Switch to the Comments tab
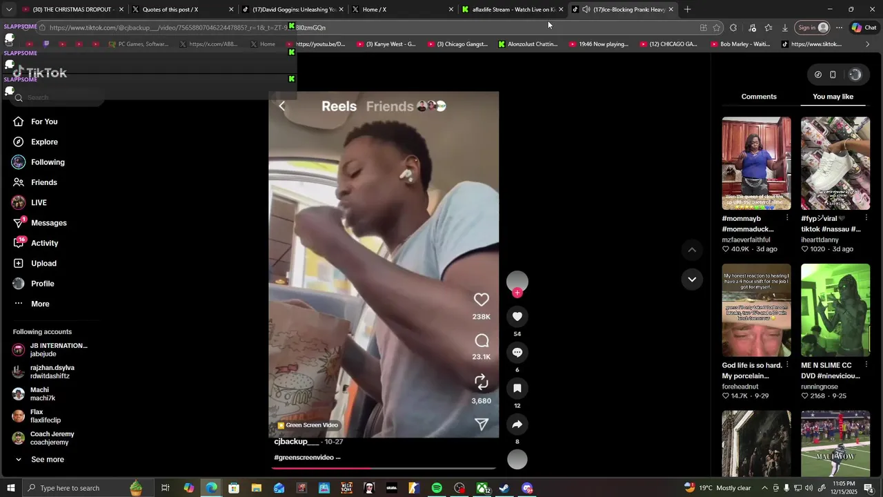Image resolution: width=883 pixels, height=497 pixels. click(759, 97)
